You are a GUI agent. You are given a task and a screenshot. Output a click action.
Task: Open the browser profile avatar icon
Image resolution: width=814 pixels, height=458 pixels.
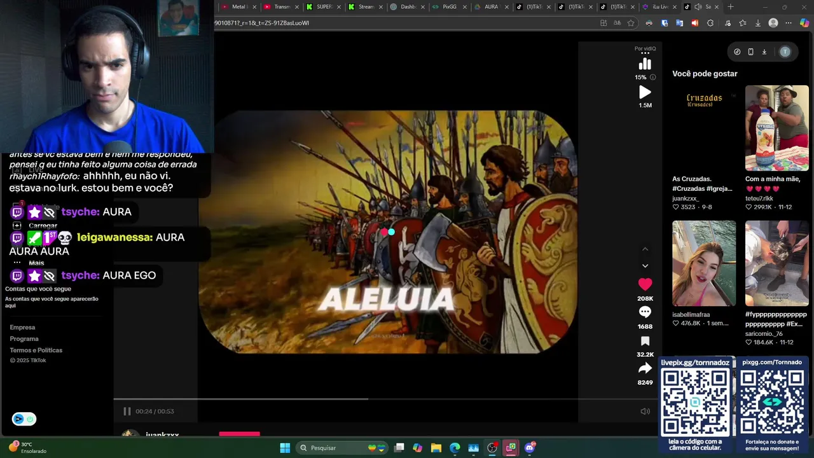pyautogui.click(x=773, y=23)
